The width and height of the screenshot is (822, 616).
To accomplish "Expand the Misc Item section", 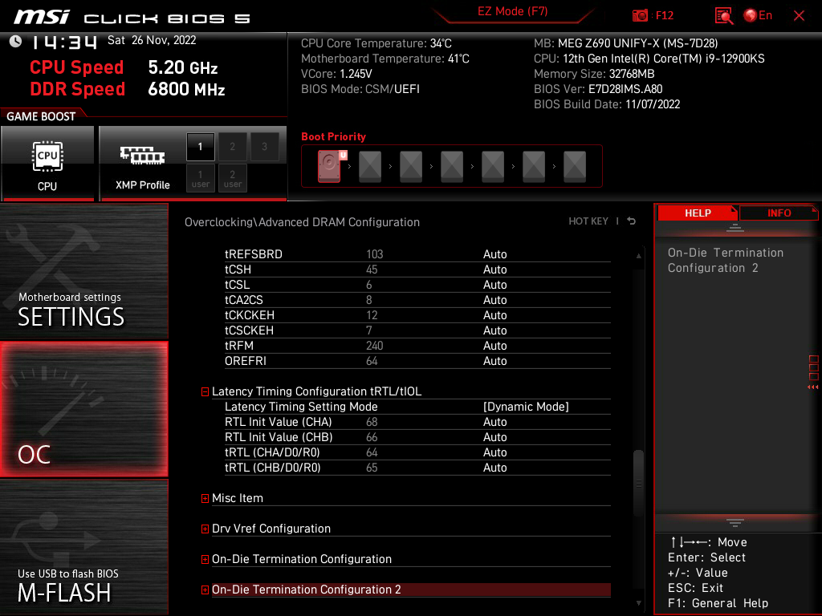I will (x=205, y=499).
